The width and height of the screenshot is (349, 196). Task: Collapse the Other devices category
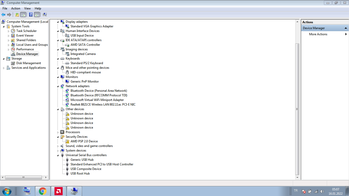point(58,109)
